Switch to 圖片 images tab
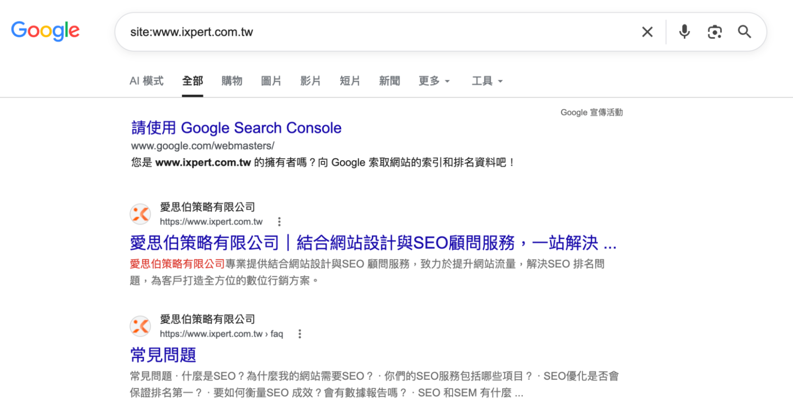 click(271, 81)
